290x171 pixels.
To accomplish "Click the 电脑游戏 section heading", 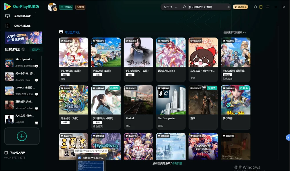I will pos(72,33).
